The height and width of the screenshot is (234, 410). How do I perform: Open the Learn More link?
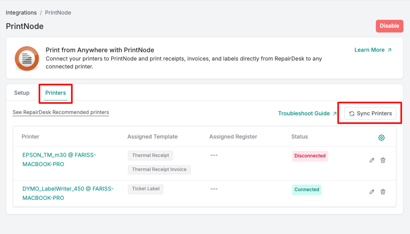click(x=373, y=50)
